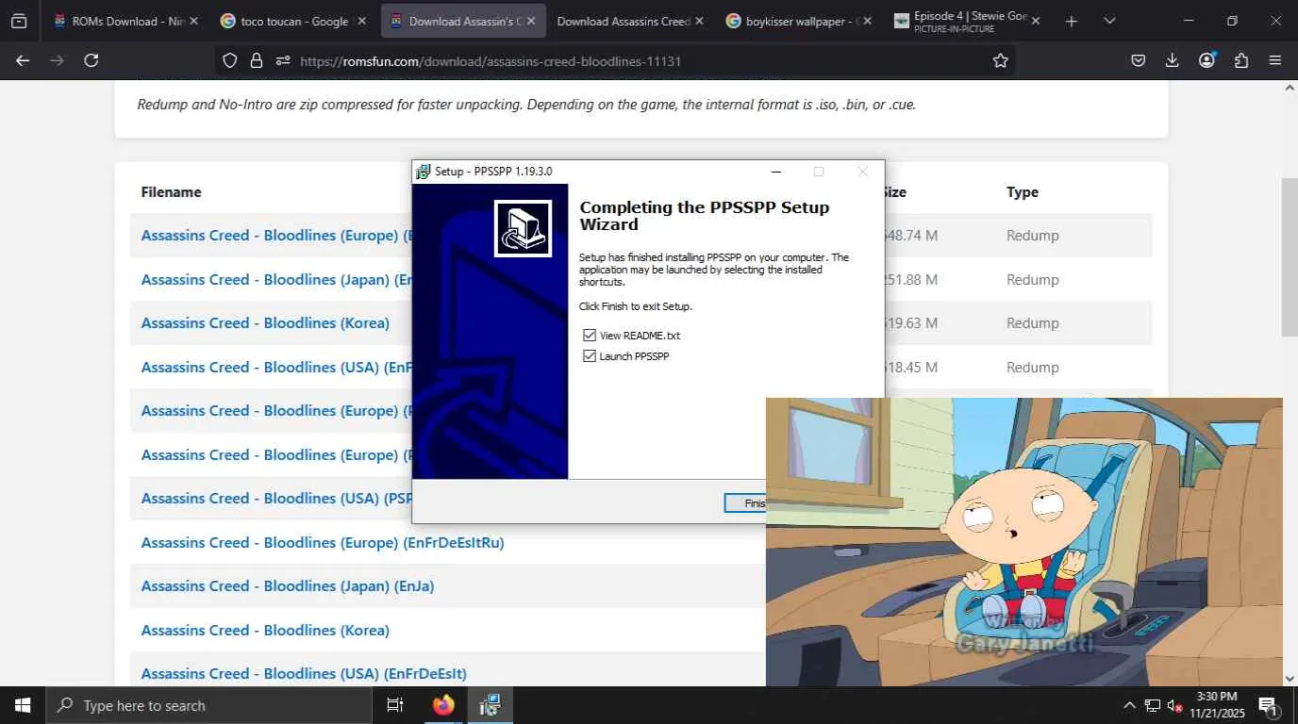
Task: Save the page to Pocket
Action: coord(1139,60)
